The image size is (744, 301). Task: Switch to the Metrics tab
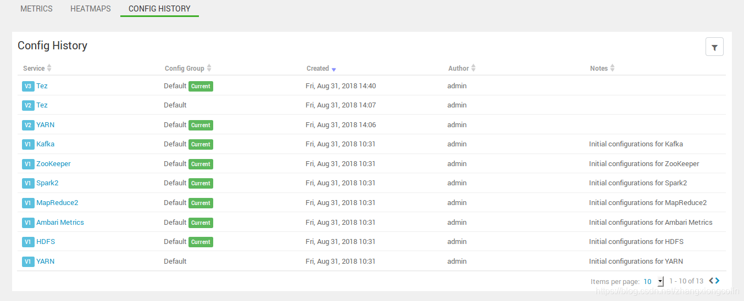pos(36,9)
